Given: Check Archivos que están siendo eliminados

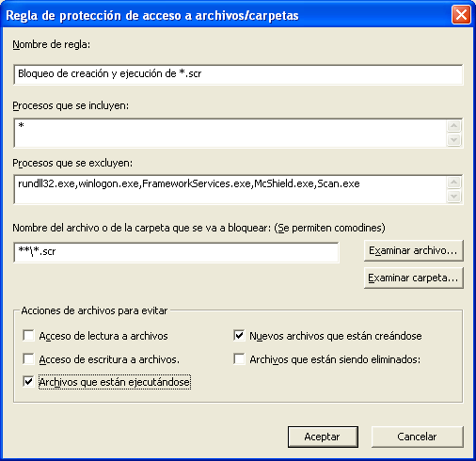Looking at the screenshot, I should pyautogui.click(x=239, y=358).
